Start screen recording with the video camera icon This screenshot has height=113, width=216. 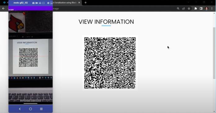click(37, 3)
